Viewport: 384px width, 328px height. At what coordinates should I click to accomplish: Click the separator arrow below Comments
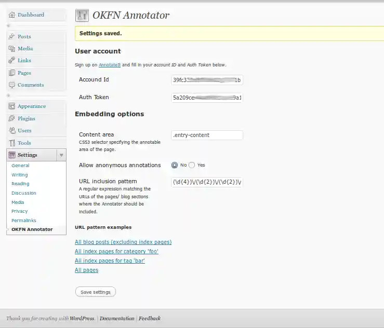pyautogui.click(x=8, y=95)
